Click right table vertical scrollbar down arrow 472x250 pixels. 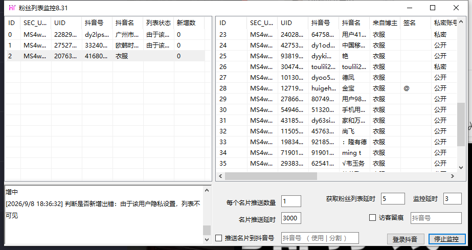pos(461,168)
